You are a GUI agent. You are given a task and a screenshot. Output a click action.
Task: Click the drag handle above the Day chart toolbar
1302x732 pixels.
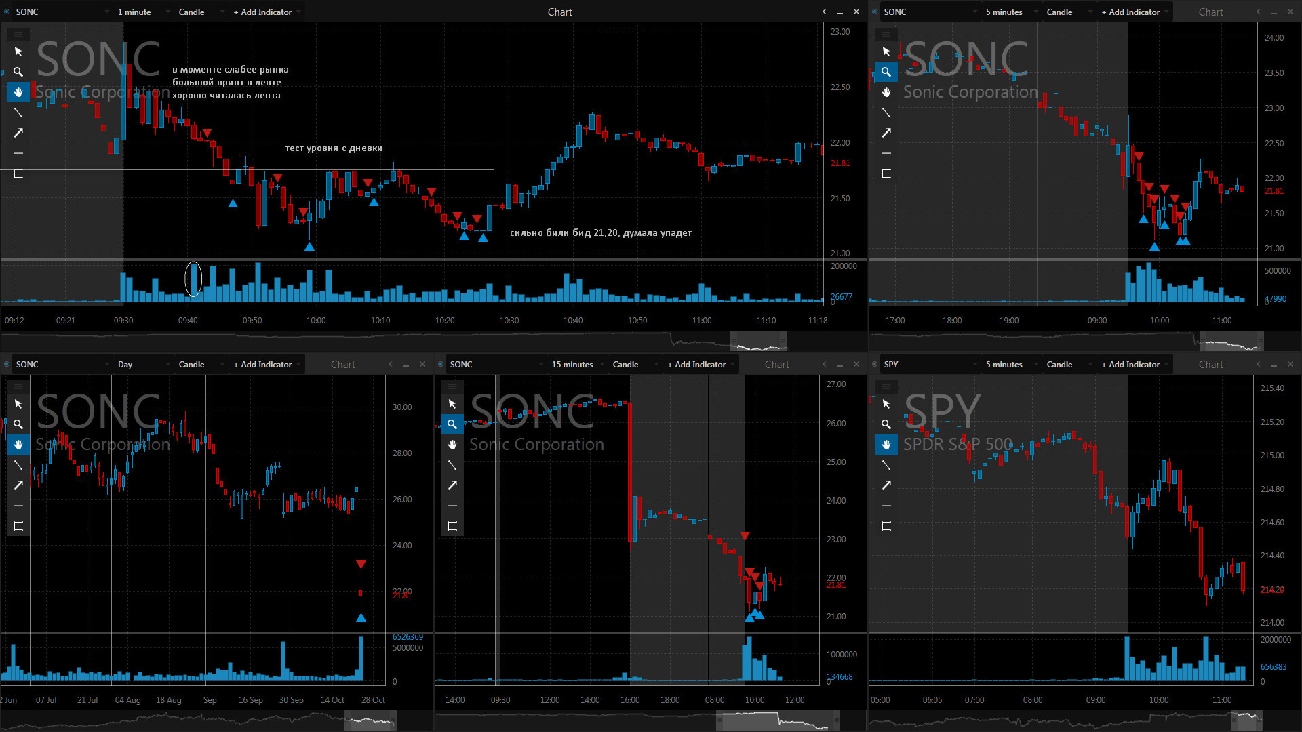point(18,386)
